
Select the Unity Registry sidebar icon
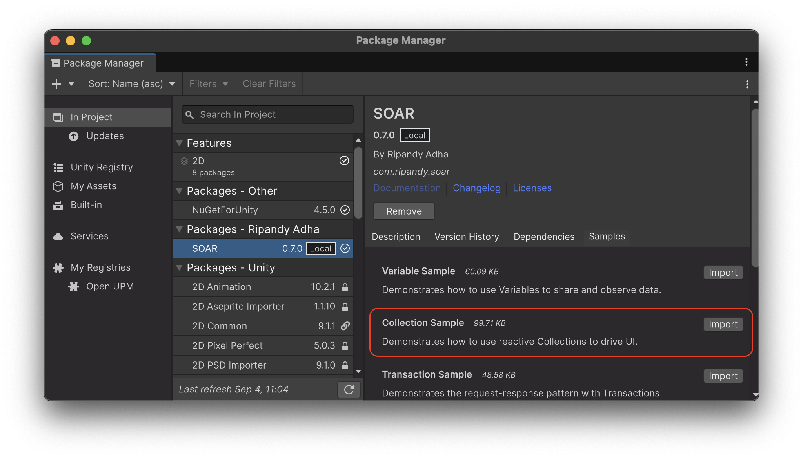[x=58, y=167]
